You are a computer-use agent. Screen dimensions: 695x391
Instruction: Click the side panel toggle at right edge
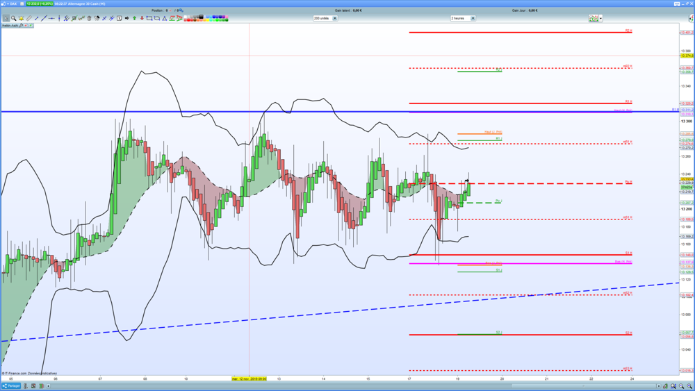[691, 18]
